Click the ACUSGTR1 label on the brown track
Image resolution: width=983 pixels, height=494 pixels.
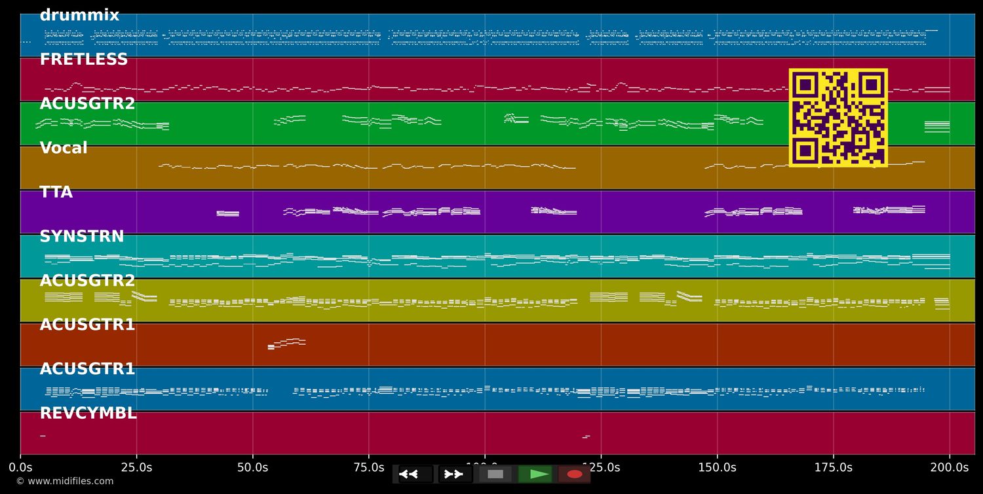[87, 325]
